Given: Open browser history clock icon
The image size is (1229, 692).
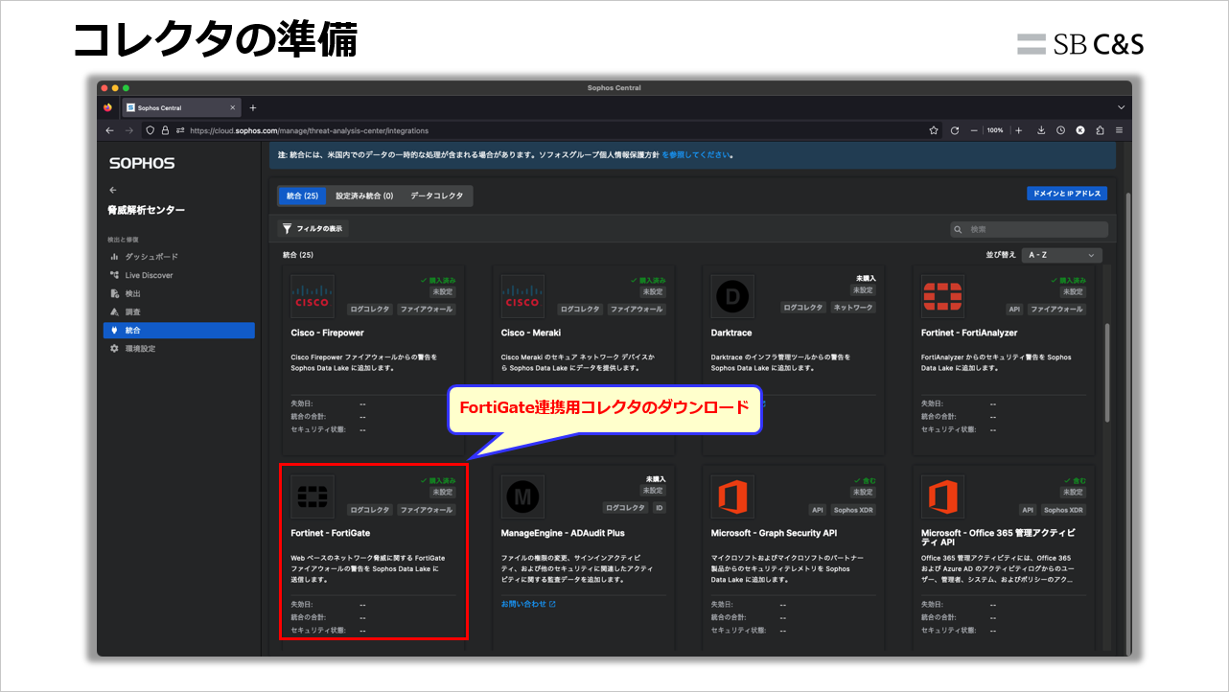Looking at the screenshot, I should [x=1060, y=130].
